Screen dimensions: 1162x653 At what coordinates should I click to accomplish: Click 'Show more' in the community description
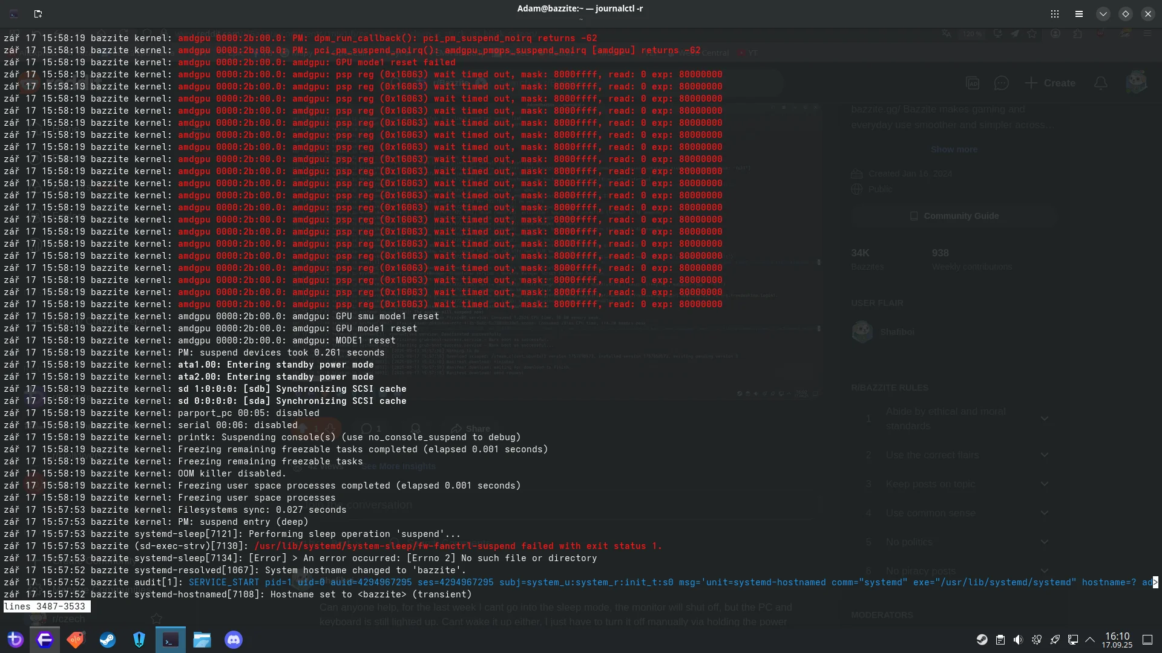[x=954, y=149]
